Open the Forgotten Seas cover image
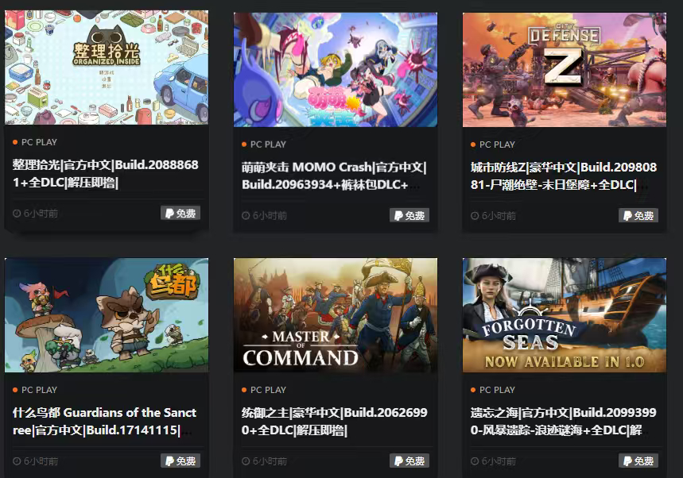This screenshot has height=478, width=683. 564,315
